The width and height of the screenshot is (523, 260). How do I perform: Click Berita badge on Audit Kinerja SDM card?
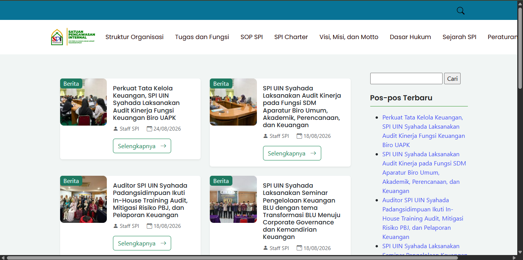221,83
